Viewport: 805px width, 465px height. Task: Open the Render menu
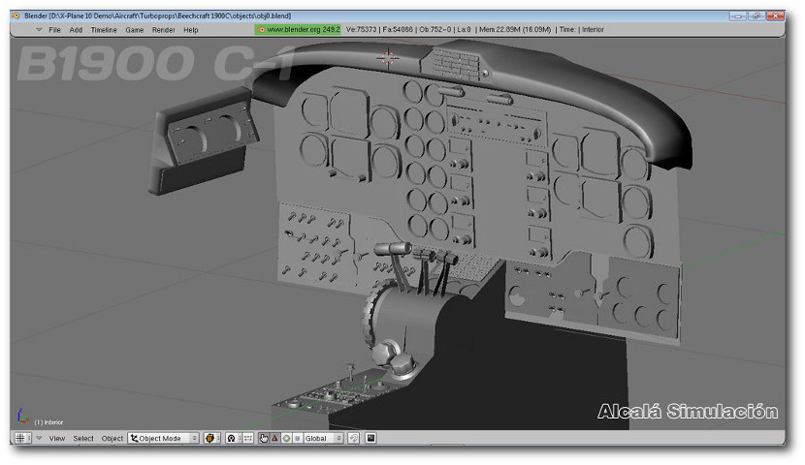click(x=163, y=30)
